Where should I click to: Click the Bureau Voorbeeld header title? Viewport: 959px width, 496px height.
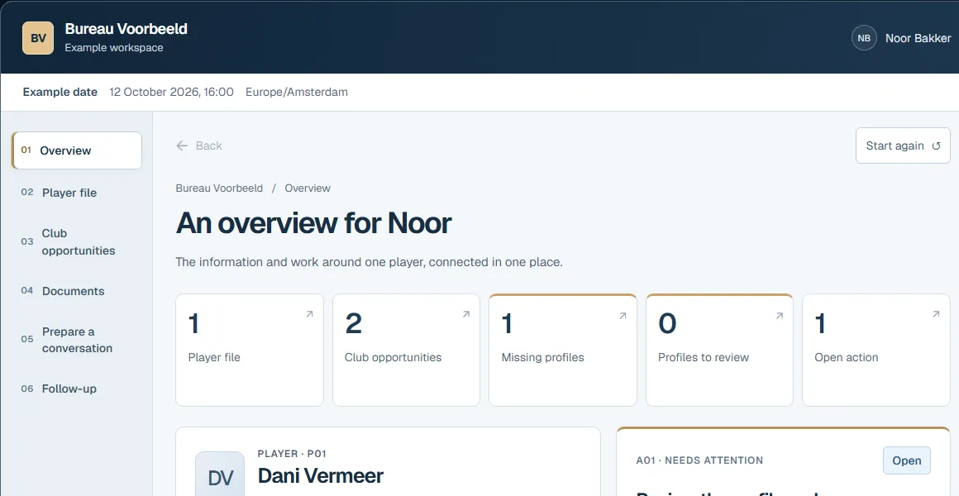click(x=126, y=29)
